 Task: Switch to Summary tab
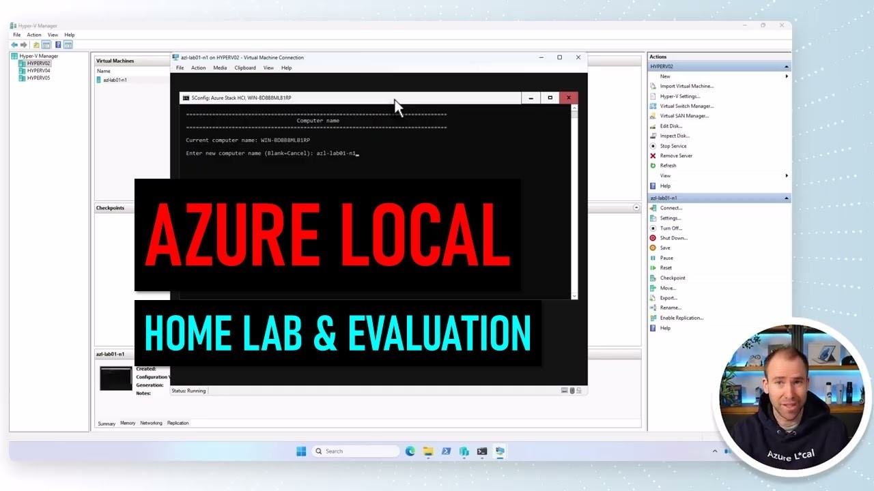pos(107,423)
